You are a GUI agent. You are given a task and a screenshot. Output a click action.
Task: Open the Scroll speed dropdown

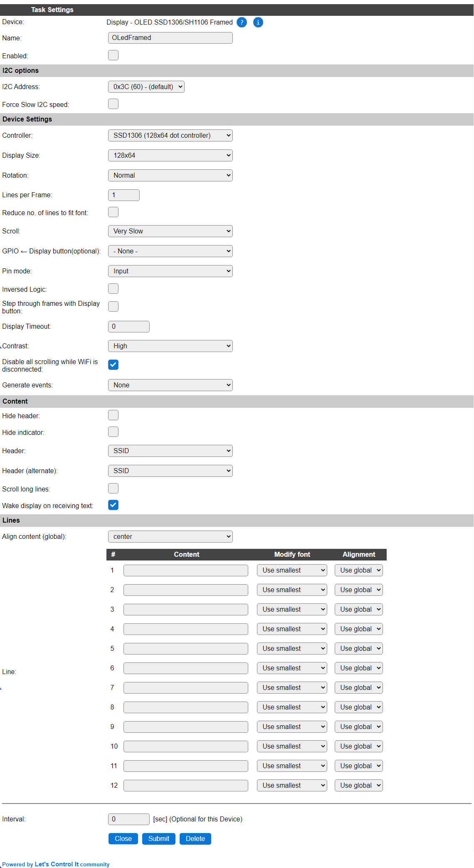170,231
